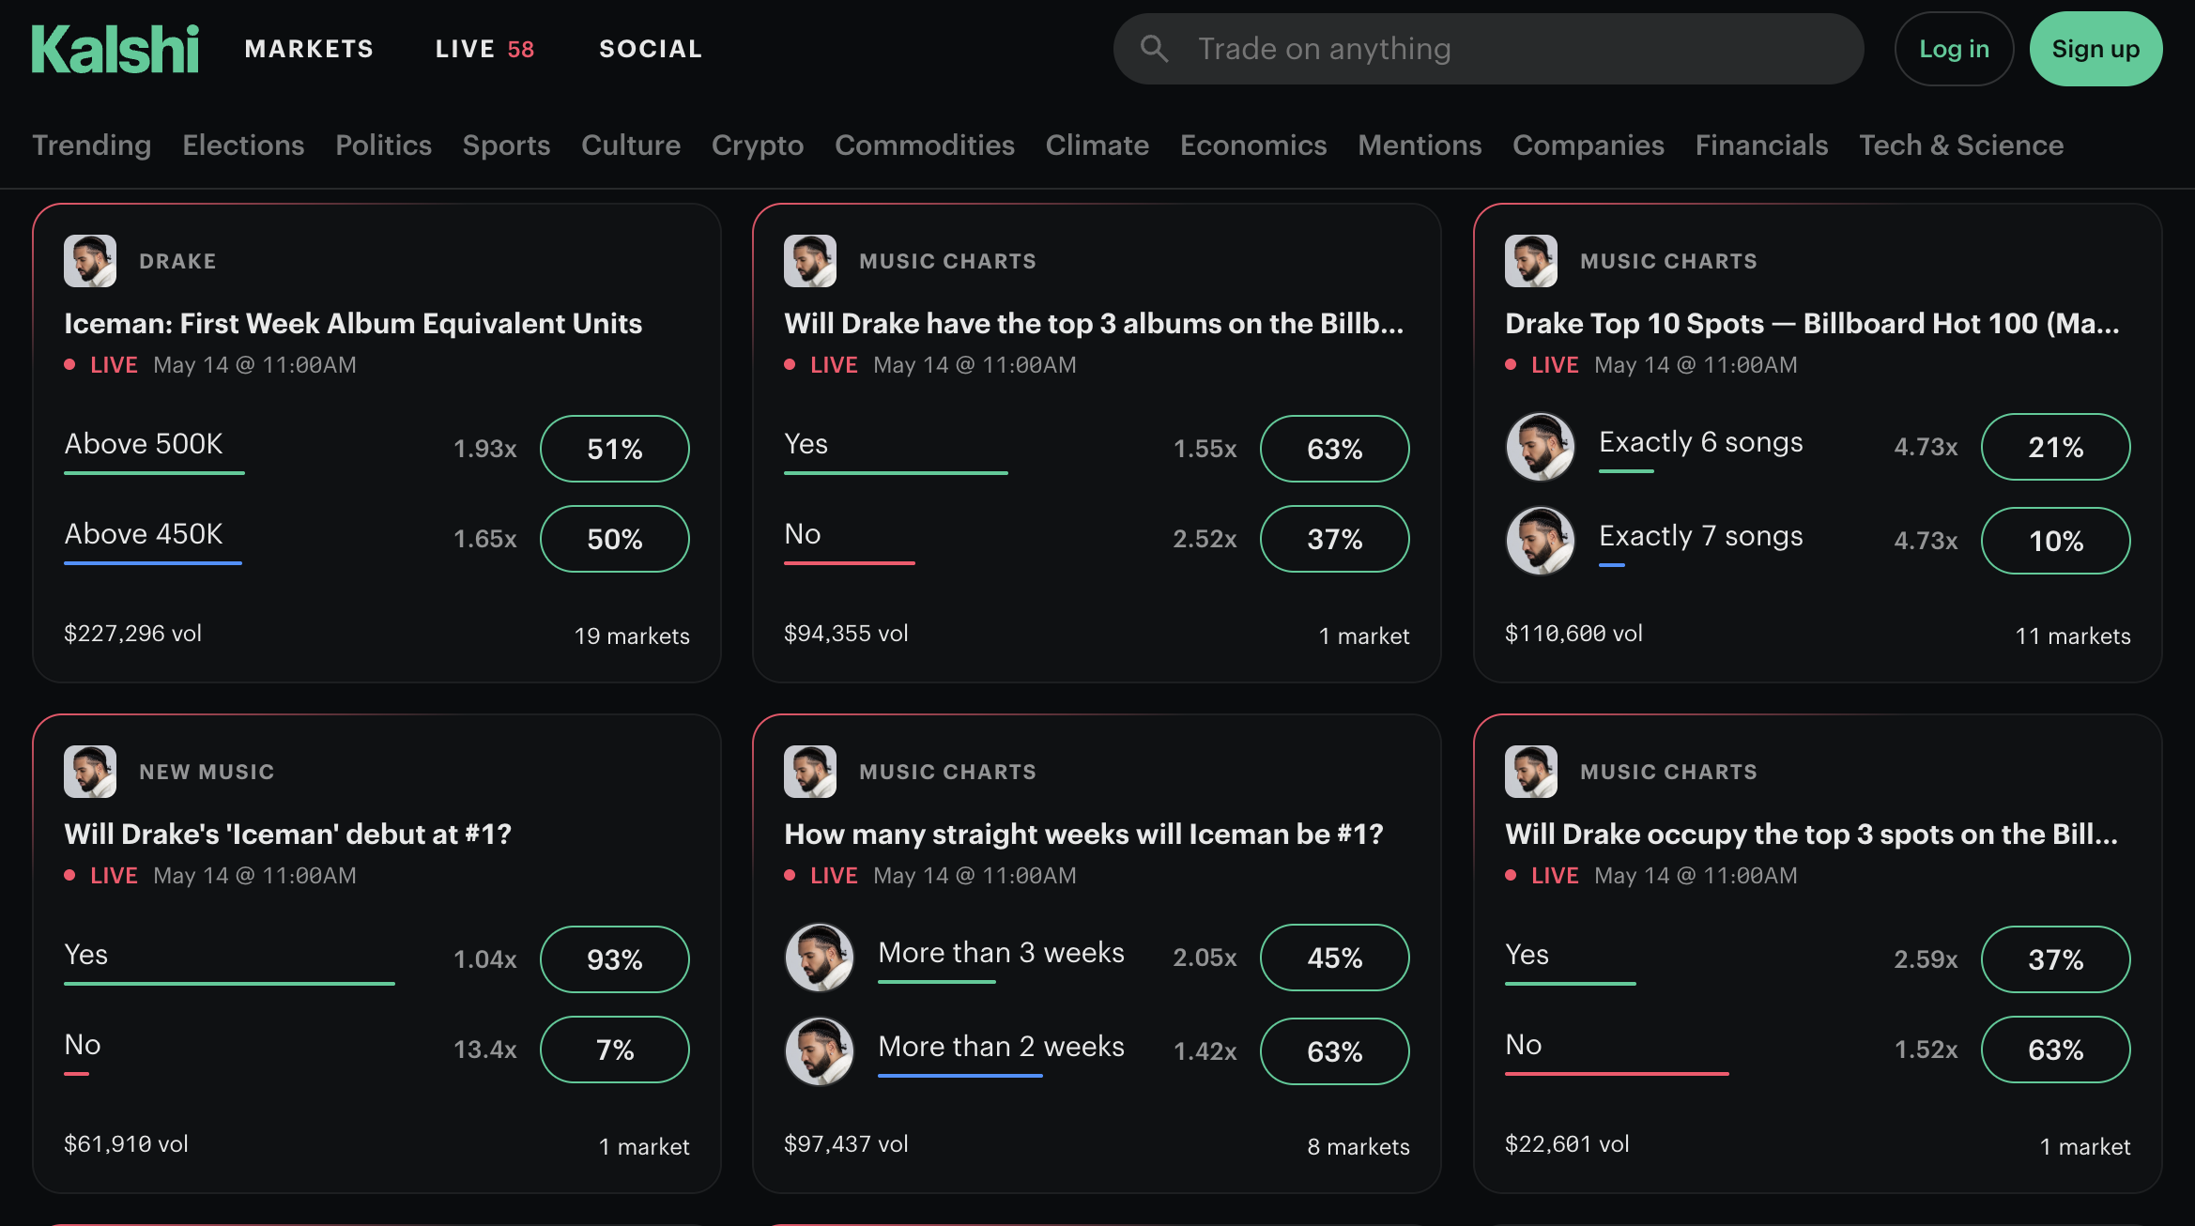Image resolution: width=2195 pixels, height=1226 pixels.
Task: Click the Exactly 6 songs avatar
Action: click(x=1541, y=447)
